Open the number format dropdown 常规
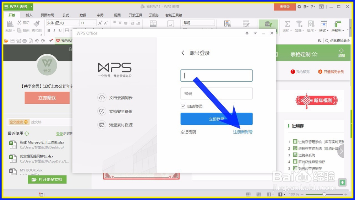355x200 pixels. point(213,23)
